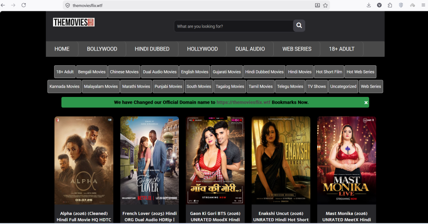Screen dimensions: 428x224
Task: Open the BOLLYWOOD menu item
Action: pos(102,49)
